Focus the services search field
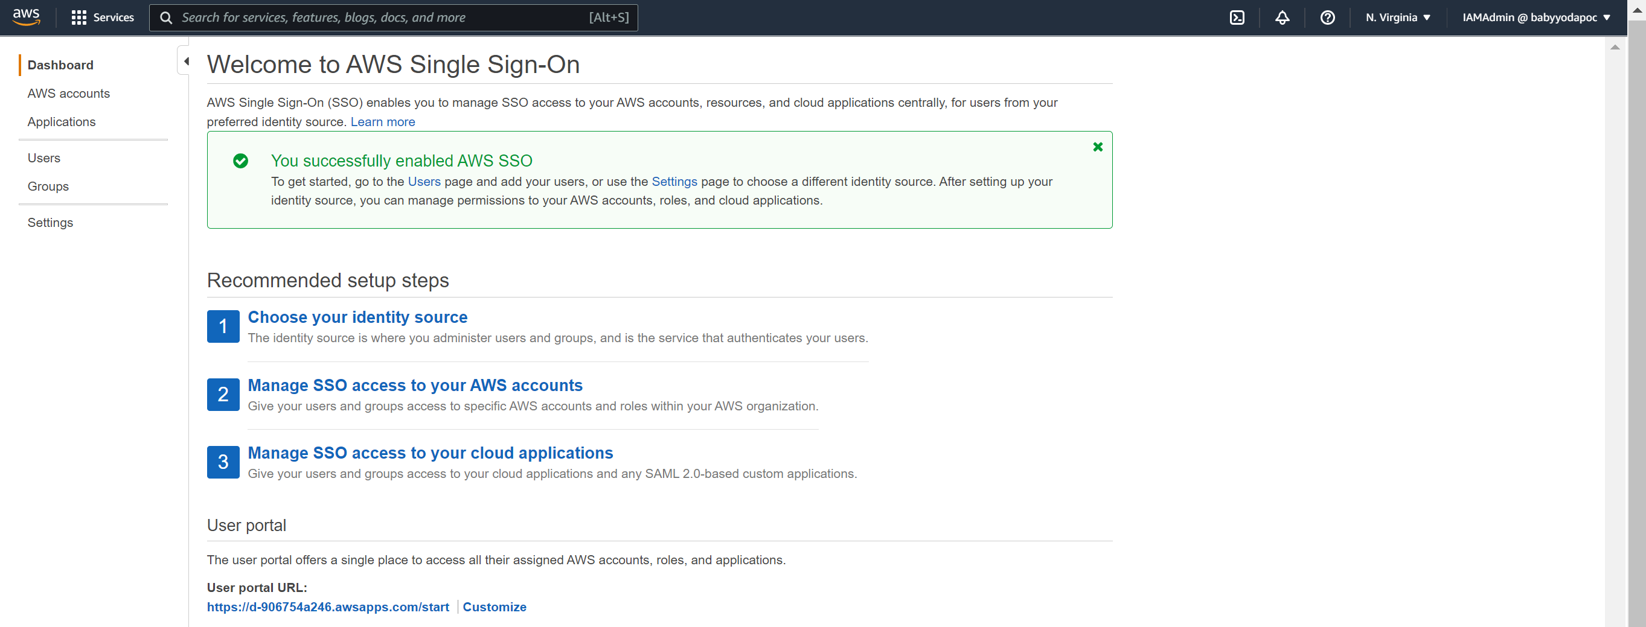 pyautogui.click(x=393, y=18)
